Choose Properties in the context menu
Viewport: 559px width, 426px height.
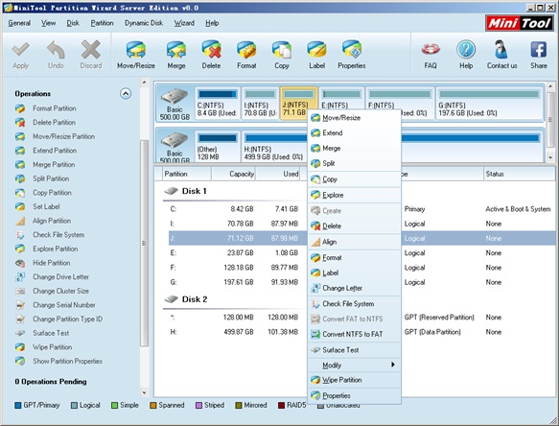tap(354, 395)
